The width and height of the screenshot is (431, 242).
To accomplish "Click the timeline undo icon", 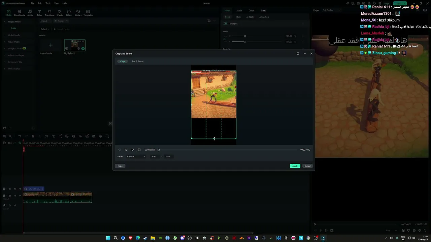I will (x=20, y=136).
